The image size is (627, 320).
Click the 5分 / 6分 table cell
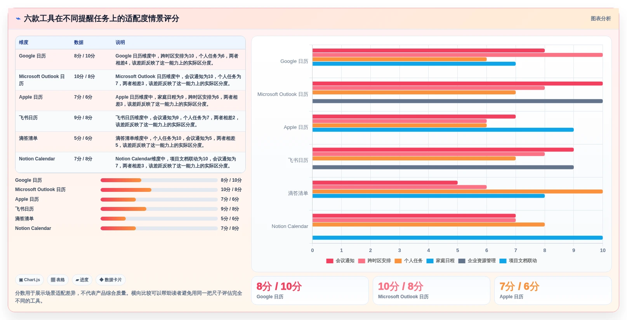pos(83,138)
